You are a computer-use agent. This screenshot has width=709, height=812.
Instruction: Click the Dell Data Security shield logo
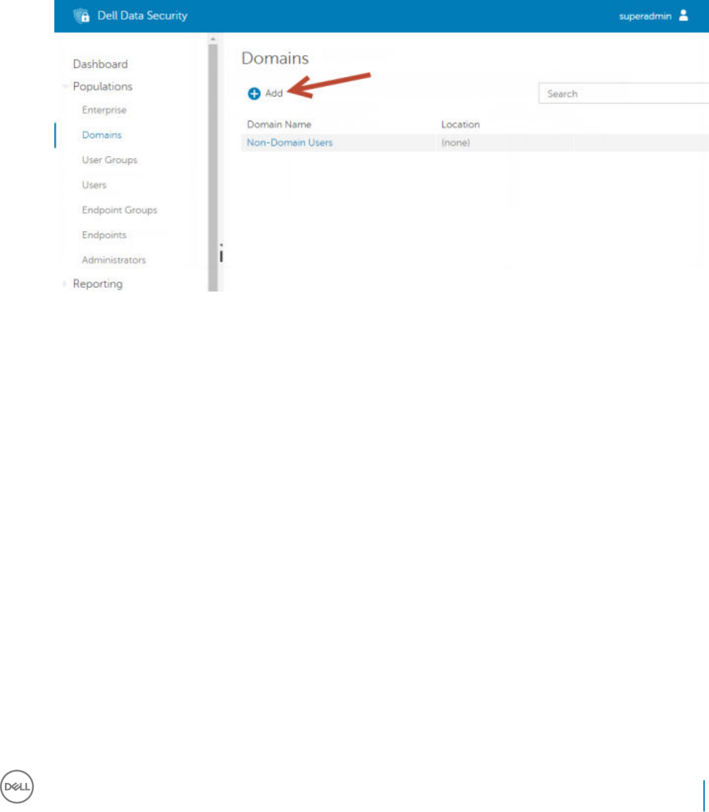pos(82,16)
